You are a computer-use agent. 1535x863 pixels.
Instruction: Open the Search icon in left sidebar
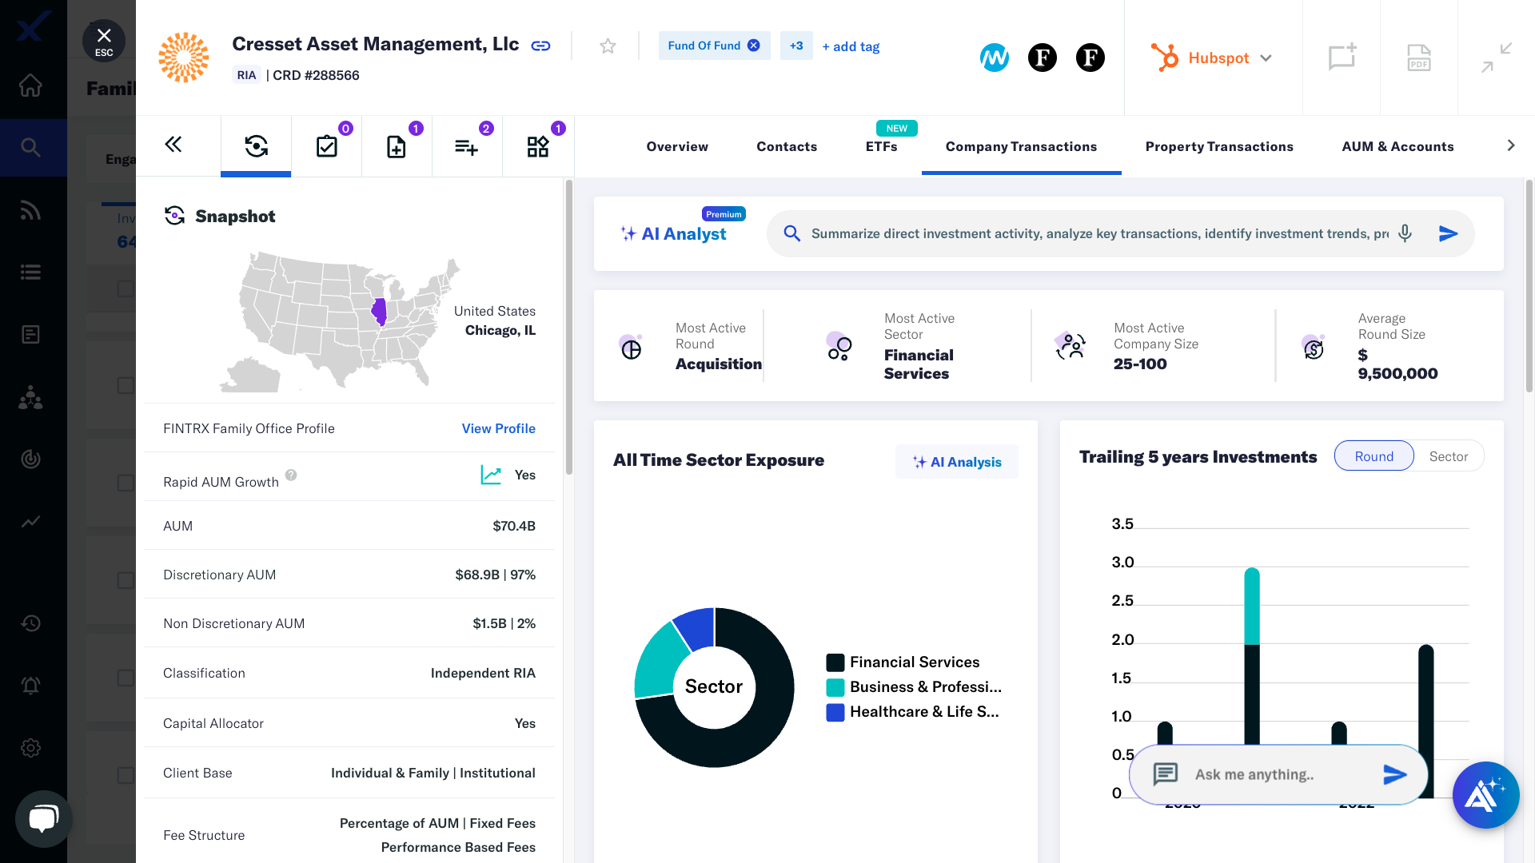(x=30, y=147)
